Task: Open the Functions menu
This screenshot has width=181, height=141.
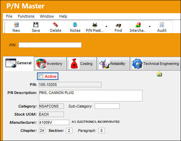Action: [26, 16]
